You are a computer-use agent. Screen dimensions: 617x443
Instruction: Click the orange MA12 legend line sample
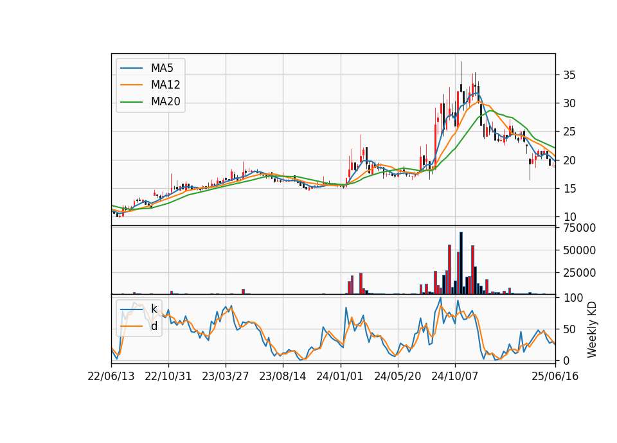[x=131, y=85]
